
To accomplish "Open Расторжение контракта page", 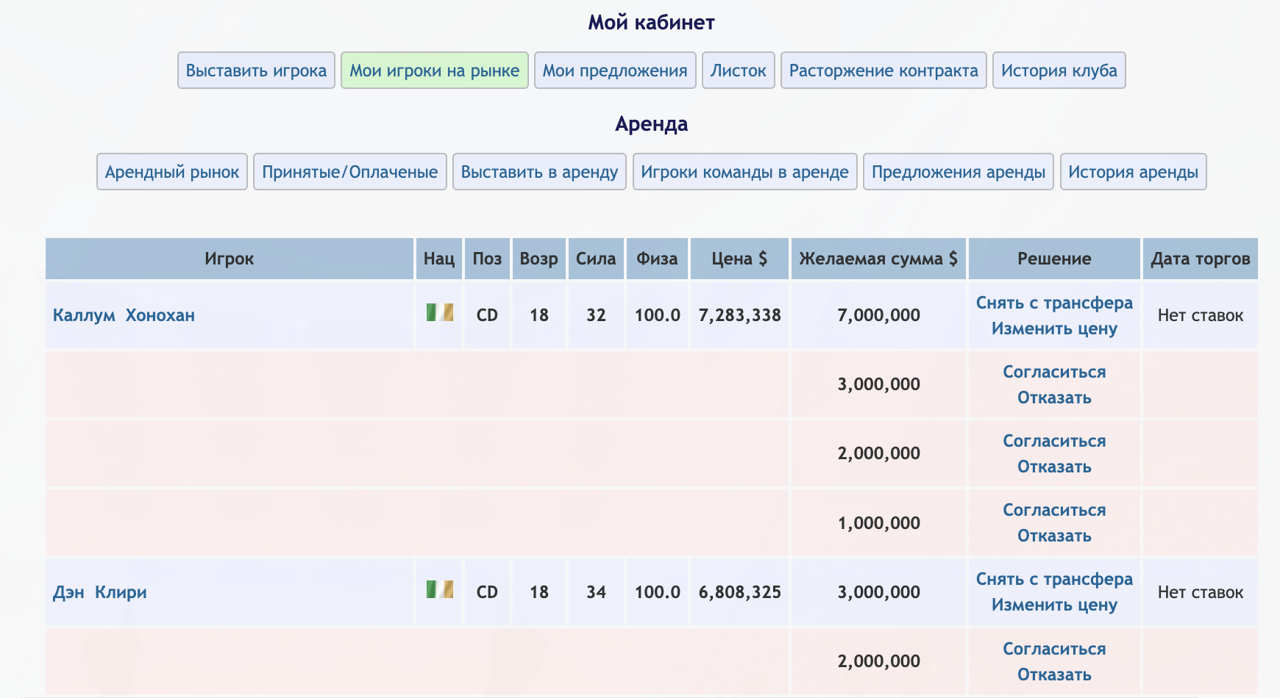I will pos(883,71).
